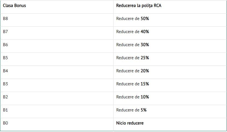The width and height of the screenshot is (227, 132).
Task: Click the "Reducerea la polița RCA" header
Action: pyautogui.click(x=139, y=6)
